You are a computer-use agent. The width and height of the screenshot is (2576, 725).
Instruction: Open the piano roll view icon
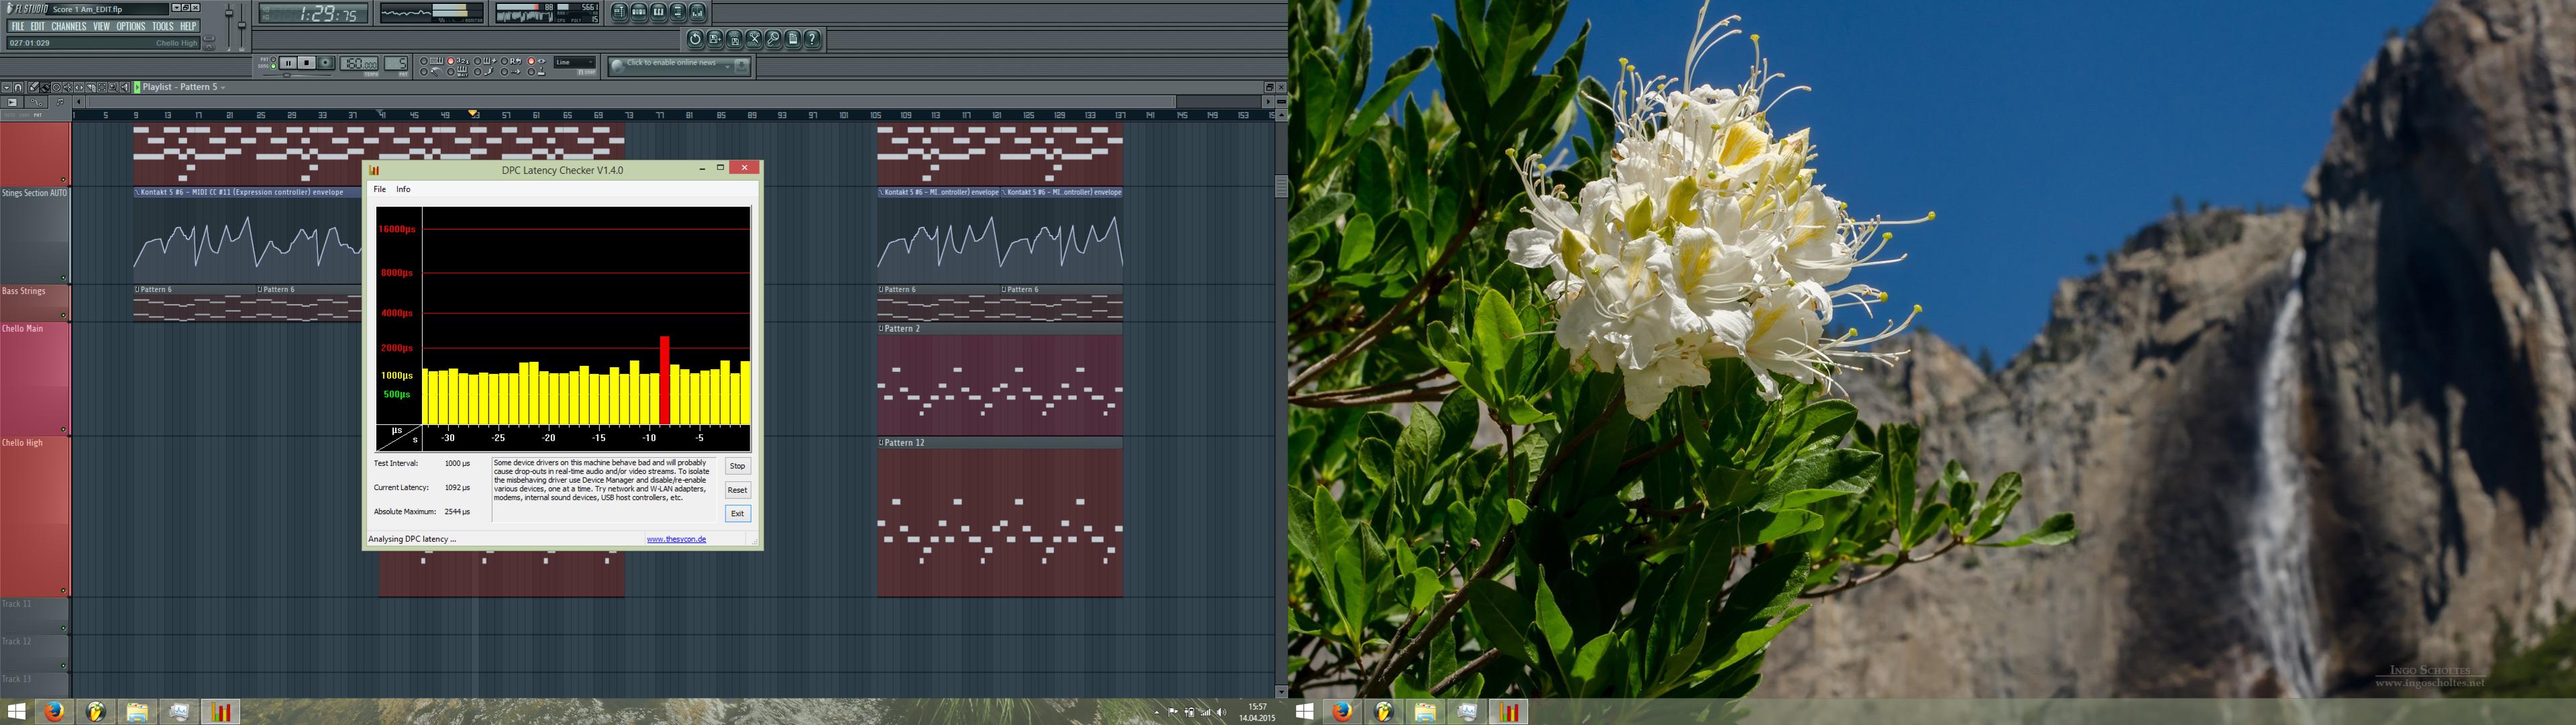658,12
